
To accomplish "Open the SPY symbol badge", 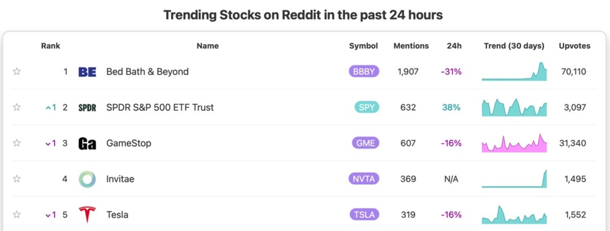I will point(367,107).
